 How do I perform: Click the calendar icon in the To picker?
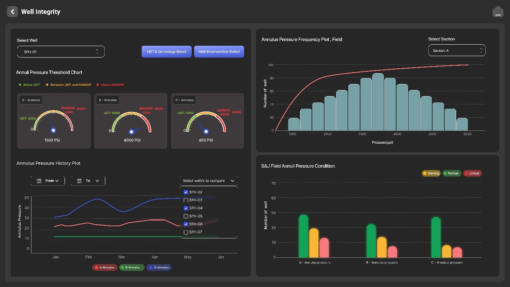(80, 181)
